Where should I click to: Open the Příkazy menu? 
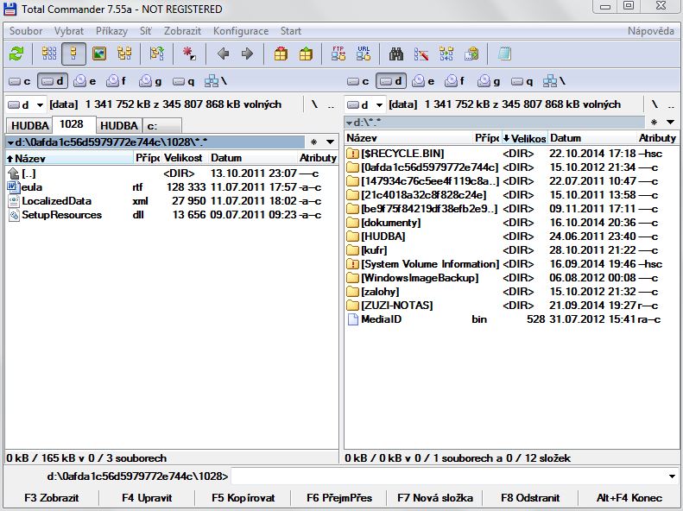click(x=112, y=31)
